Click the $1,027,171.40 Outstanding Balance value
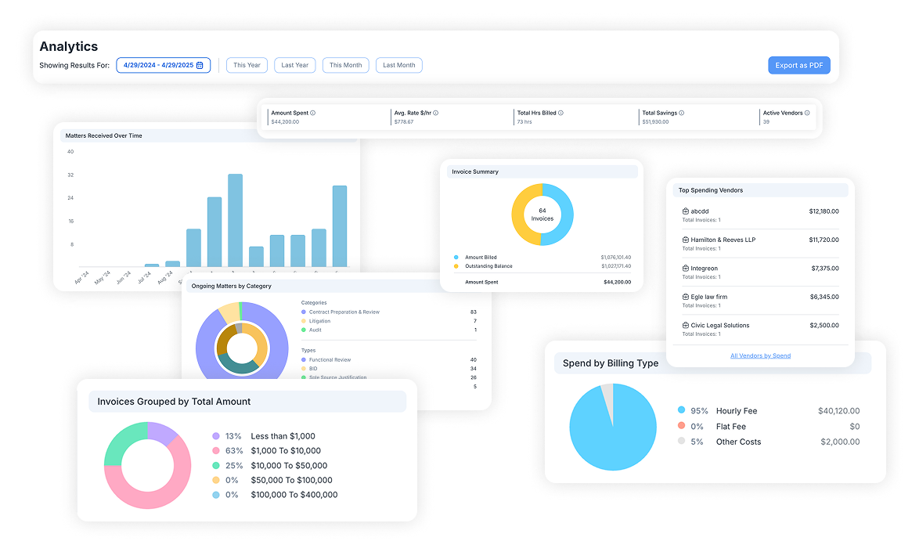Screen dimensions: 912x552 615,265
